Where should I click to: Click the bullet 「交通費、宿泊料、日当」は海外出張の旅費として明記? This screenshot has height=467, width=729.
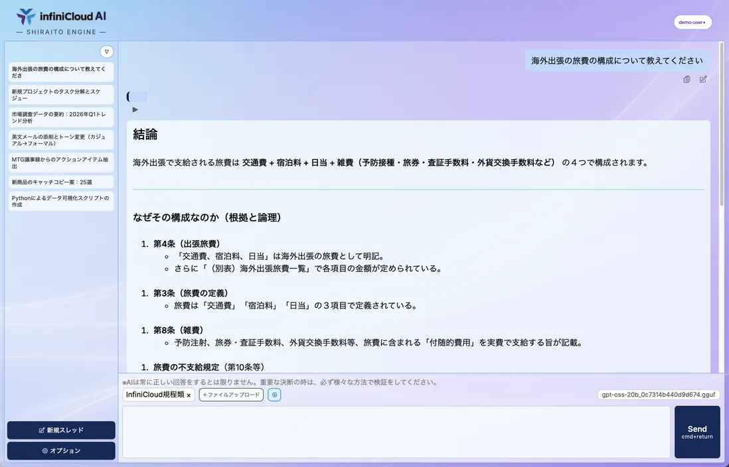tap(279, 257)
